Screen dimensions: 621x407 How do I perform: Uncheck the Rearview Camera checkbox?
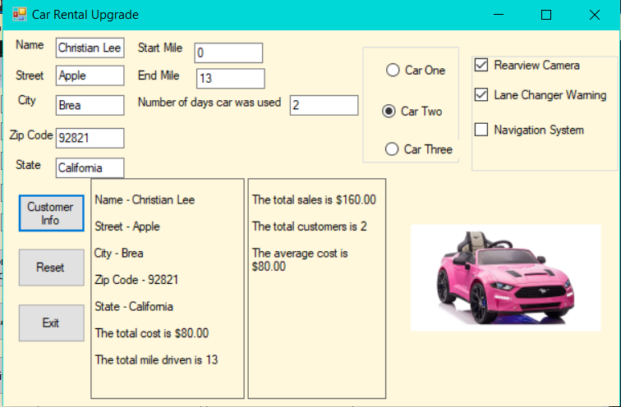[x=481, y=66]
